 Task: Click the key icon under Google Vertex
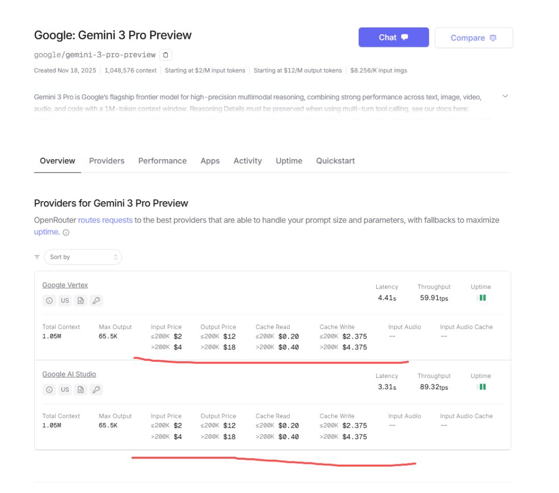tap(96, 301)
